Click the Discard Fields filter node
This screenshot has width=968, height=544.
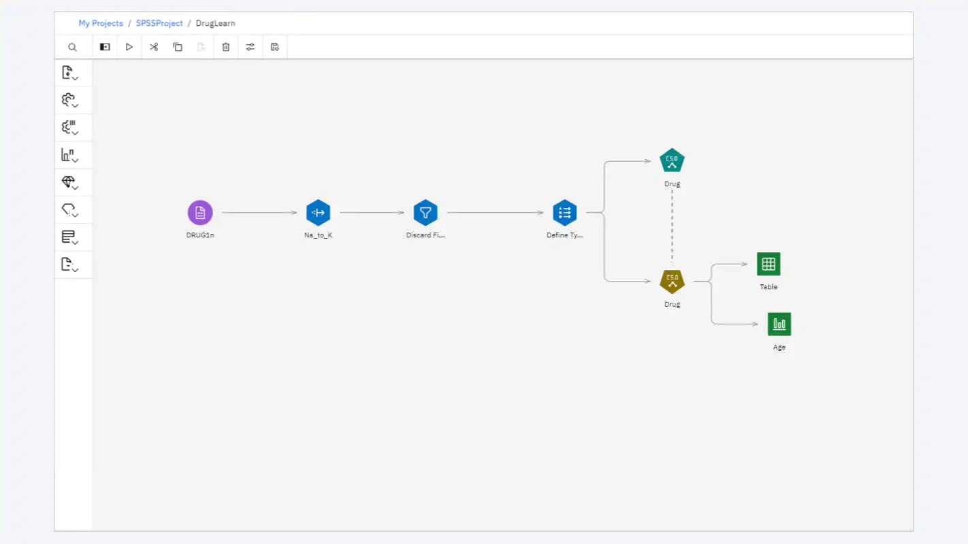click(x=425, y=212)
